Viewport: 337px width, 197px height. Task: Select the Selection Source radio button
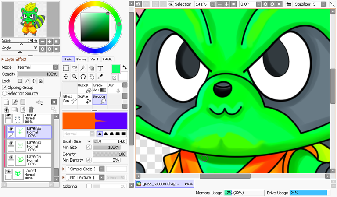click(x=4, y=93)
